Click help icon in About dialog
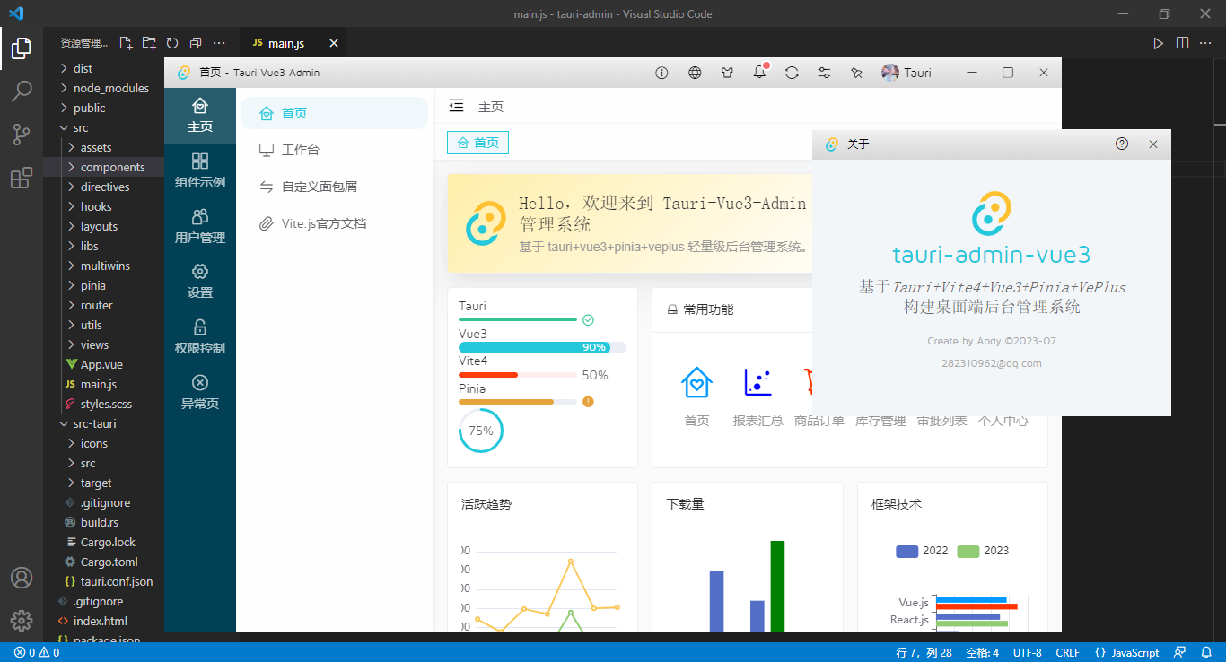1226x662 pixels. (x=1122, y=144)
